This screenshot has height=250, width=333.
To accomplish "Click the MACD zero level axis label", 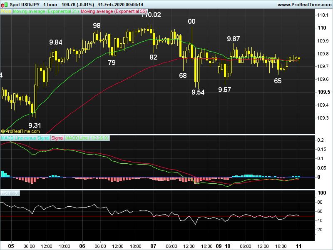I will click(x=318, y=177).
